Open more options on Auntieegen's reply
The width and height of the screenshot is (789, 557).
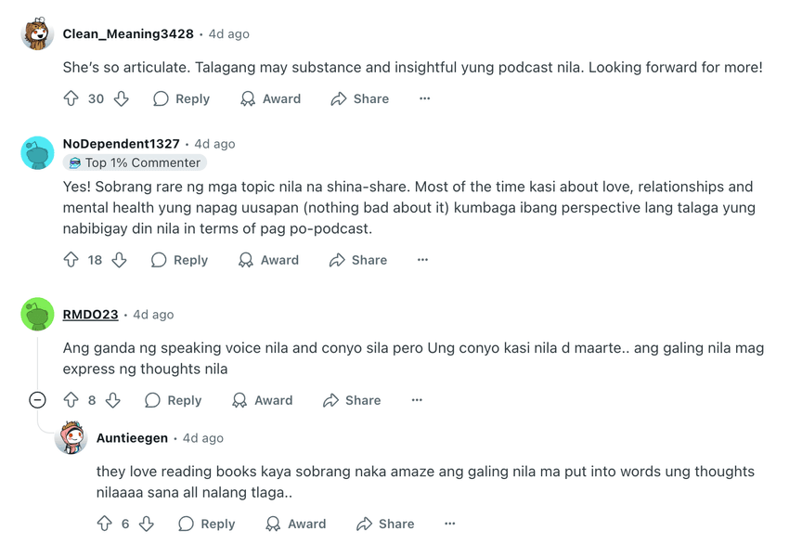coord(450,524)
